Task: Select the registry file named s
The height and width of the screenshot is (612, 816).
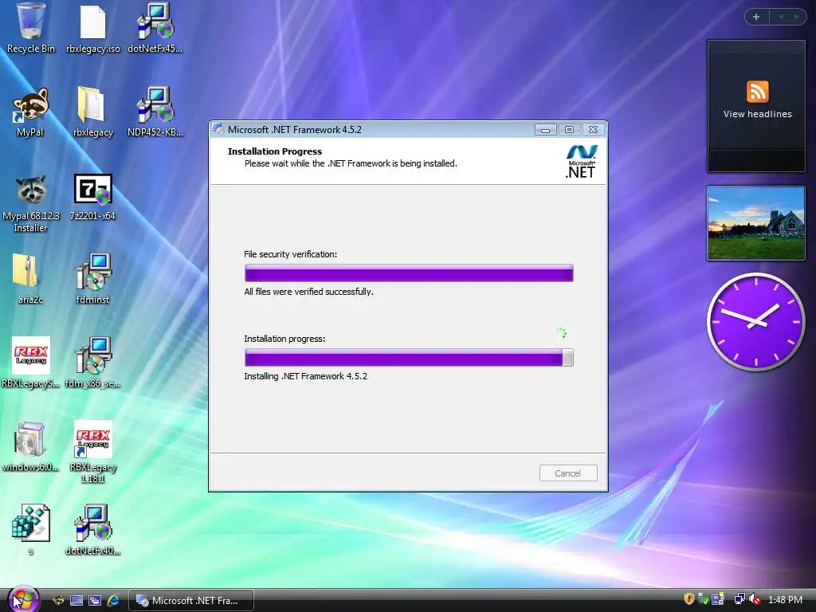Action: (31, 530)
